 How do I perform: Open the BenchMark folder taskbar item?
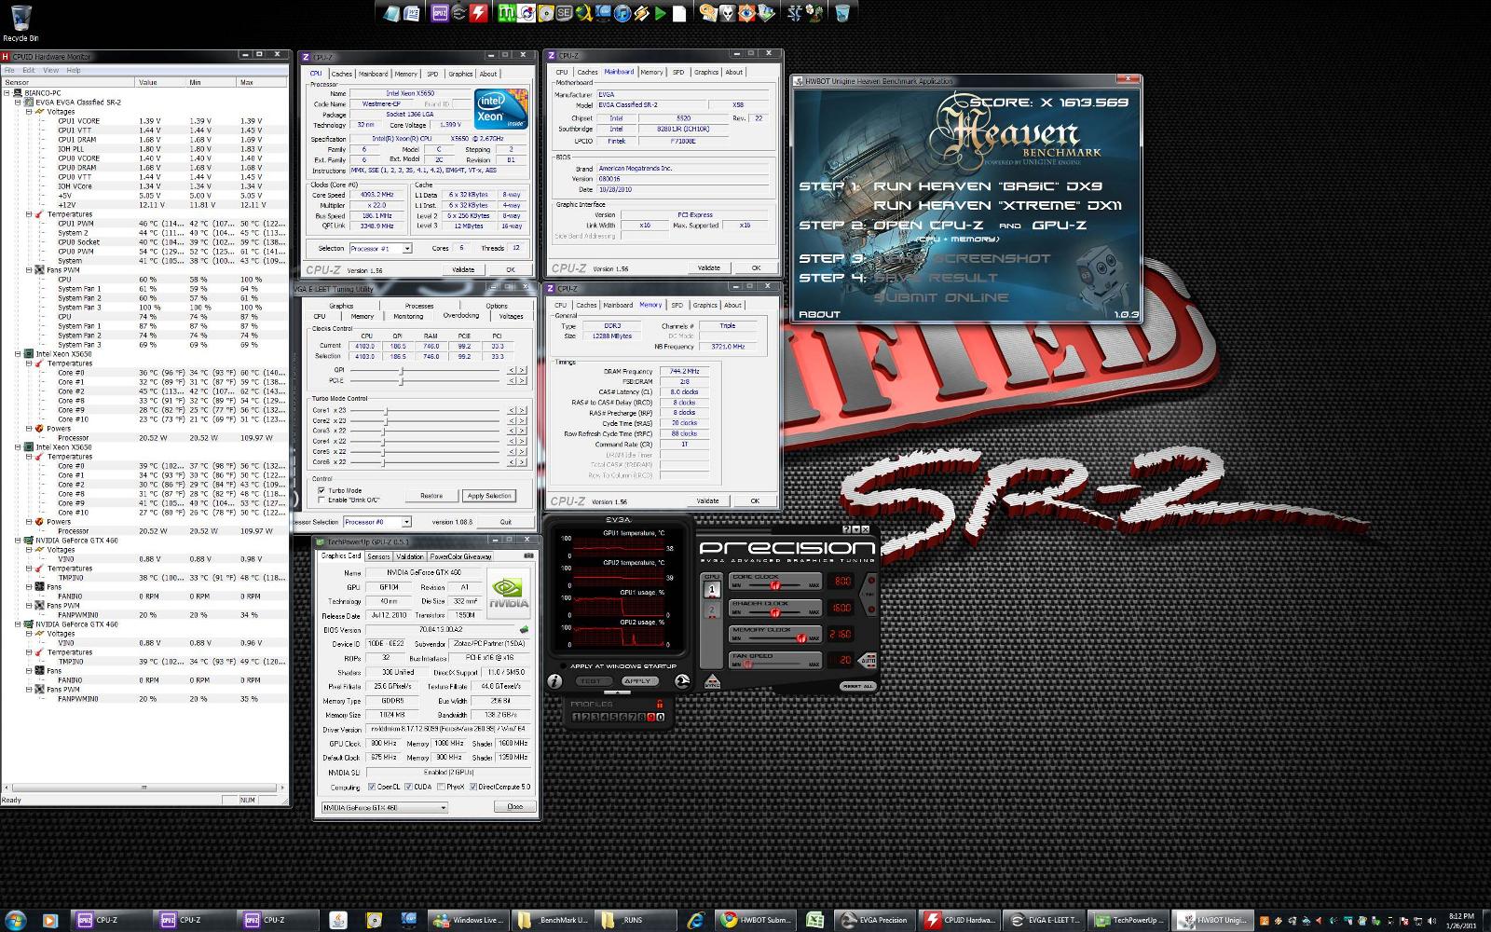click(554, 920)
